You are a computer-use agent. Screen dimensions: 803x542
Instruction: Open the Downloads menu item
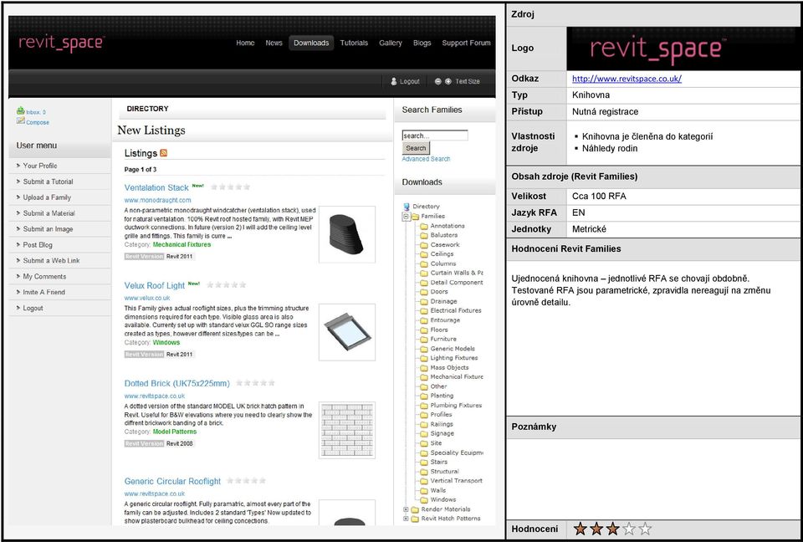(311, 43)
